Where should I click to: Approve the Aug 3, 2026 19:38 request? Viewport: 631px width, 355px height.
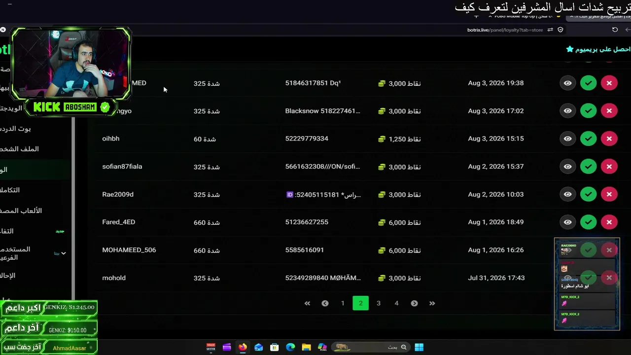click(x=588, y=83)
